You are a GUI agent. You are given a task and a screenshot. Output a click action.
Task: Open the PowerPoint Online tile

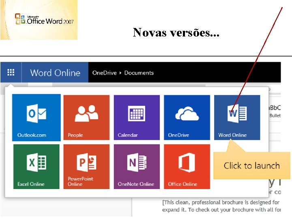(86, 167)
